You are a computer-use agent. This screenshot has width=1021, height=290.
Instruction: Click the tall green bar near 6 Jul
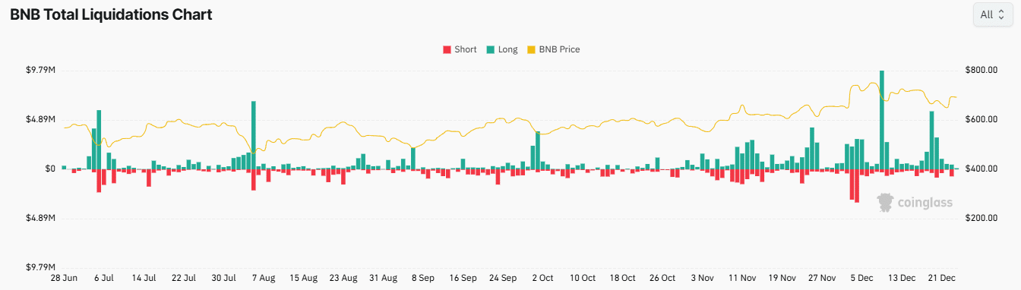coord(99,139)
